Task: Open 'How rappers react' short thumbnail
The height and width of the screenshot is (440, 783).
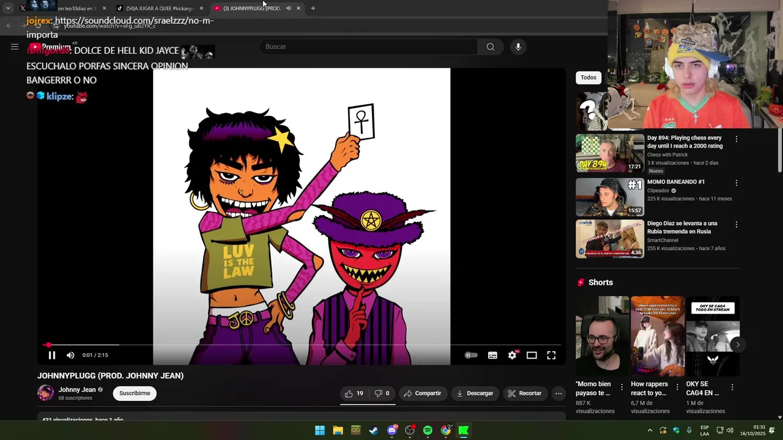Action: tap(658, 335)
